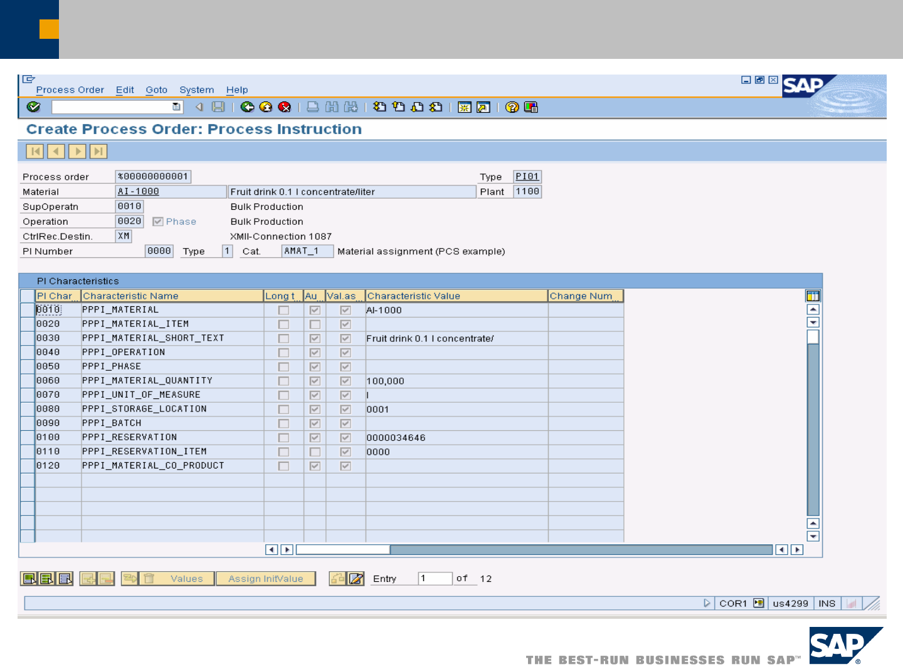This screenshot has height=667, width=903.
Task: Click the Select All icon below table
Action: point(29,579)
